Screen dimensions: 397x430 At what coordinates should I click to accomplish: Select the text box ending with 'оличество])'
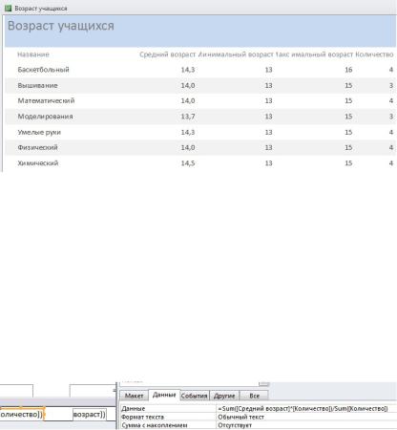(22, 415)
